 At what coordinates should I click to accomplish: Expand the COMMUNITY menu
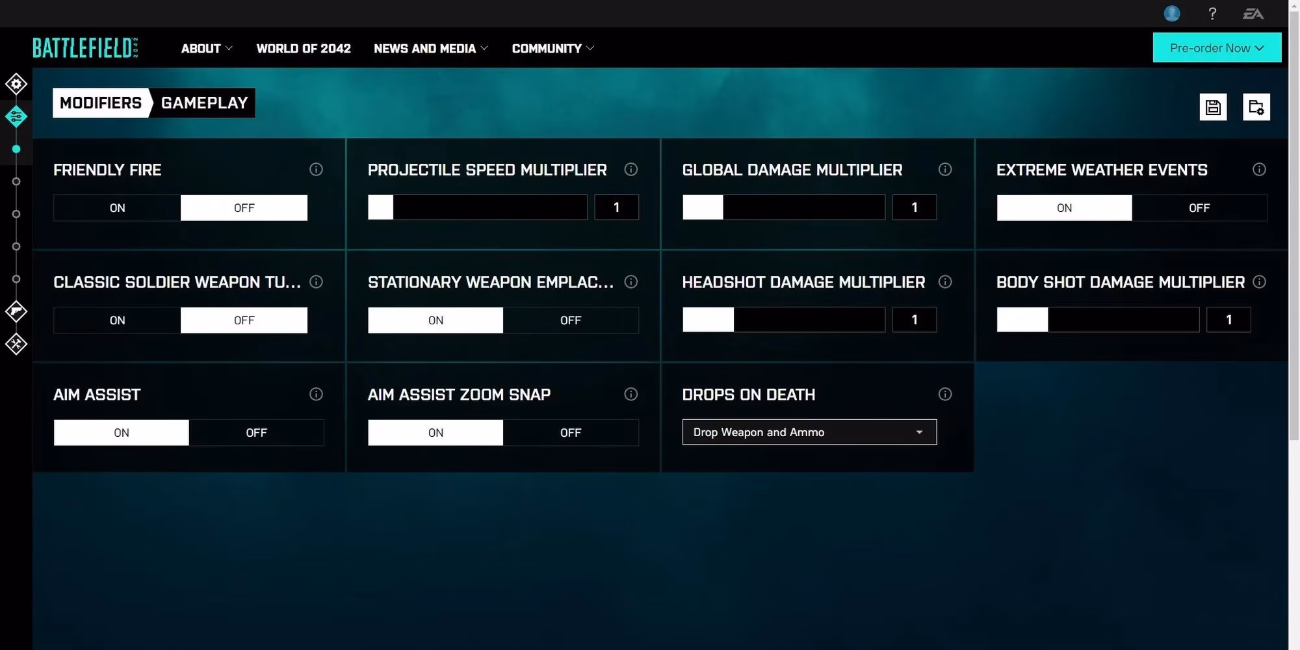tap(551, 48)
